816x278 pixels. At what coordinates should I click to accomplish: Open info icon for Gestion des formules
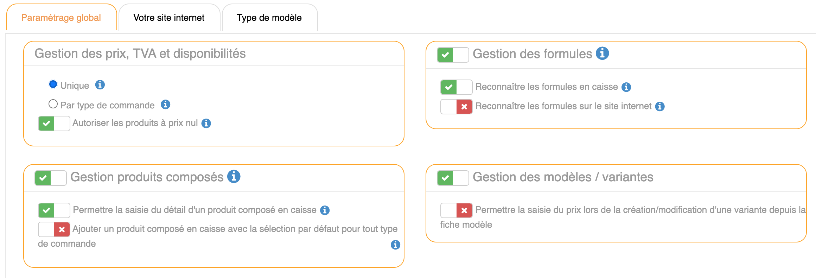[x=602, y=53]
